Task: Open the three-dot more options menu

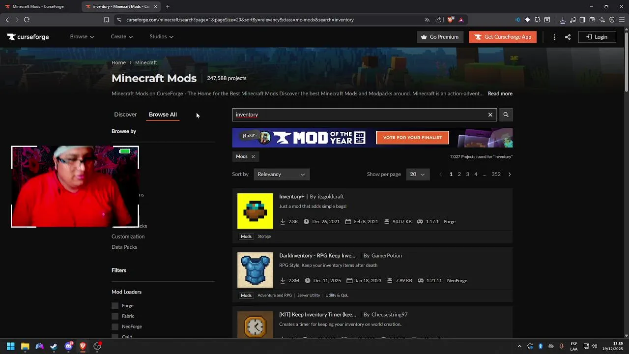Action: tap(554, 37)
